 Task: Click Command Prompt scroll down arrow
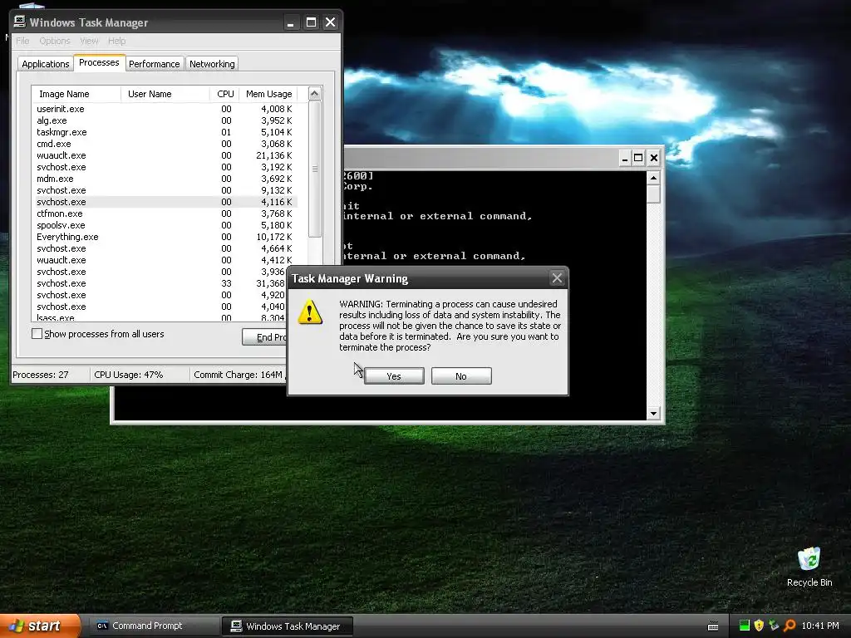pos(653,413)
